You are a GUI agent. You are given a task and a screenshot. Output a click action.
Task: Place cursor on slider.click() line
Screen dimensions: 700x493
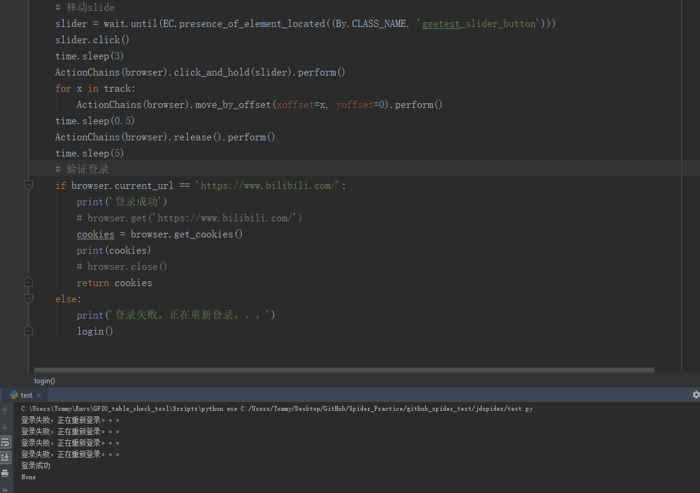pos(92,40)
